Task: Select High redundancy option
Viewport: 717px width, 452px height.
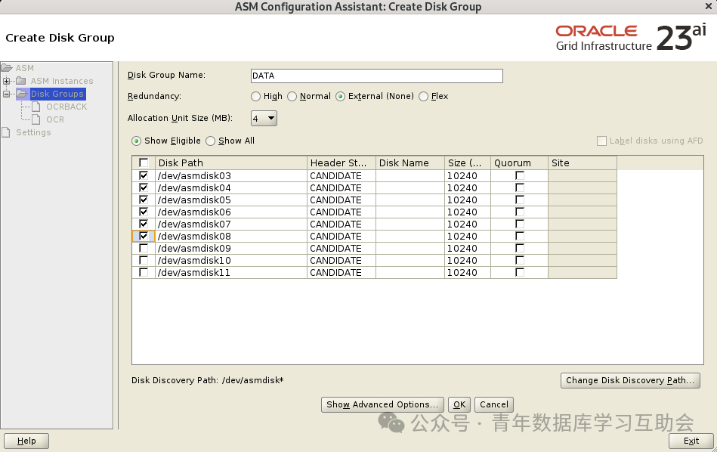Action: click(255, 97)
